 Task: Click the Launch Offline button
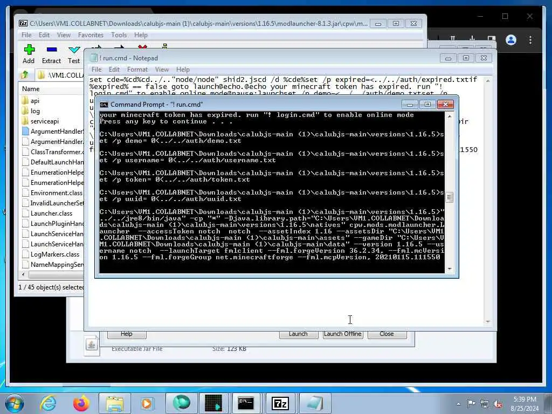(343, 334)
